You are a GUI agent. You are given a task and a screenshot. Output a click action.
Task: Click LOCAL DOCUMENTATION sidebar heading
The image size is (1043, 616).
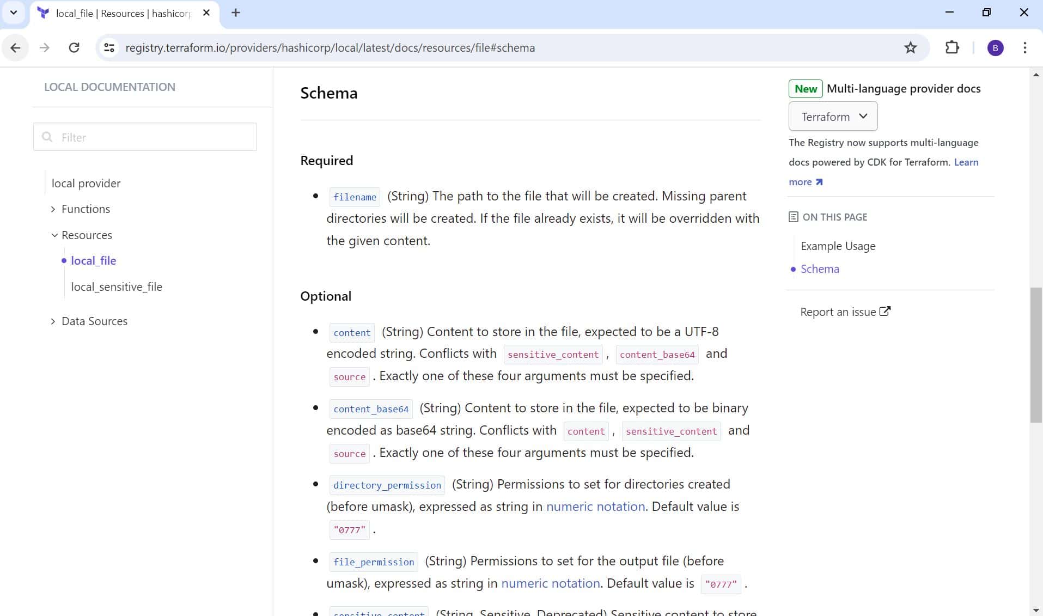pyautogui.click(x=109, y=87)
